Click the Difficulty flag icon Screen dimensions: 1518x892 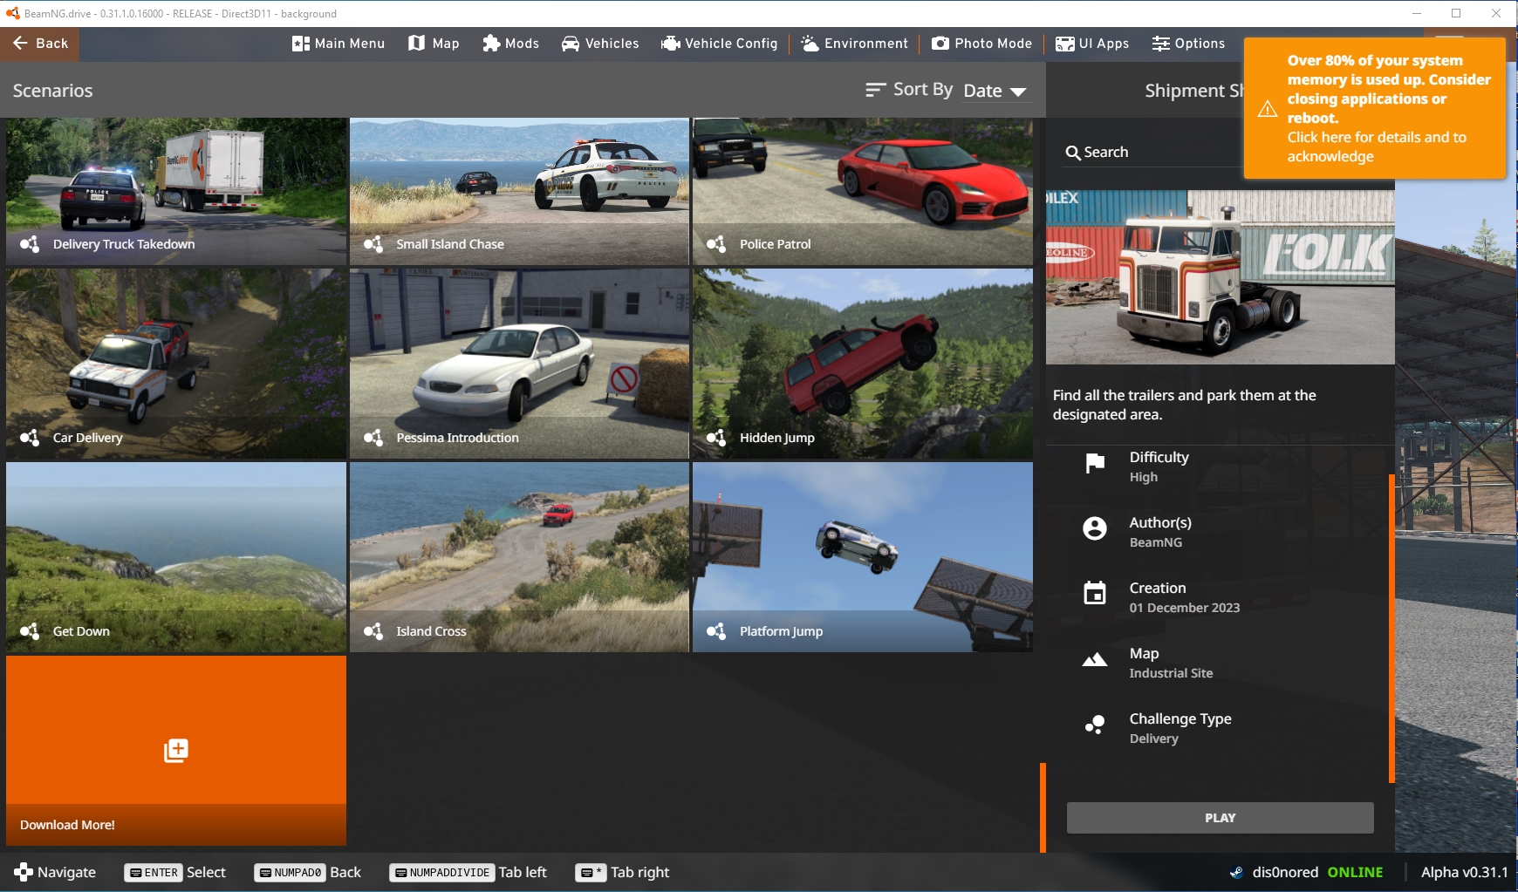(1095, 463)
